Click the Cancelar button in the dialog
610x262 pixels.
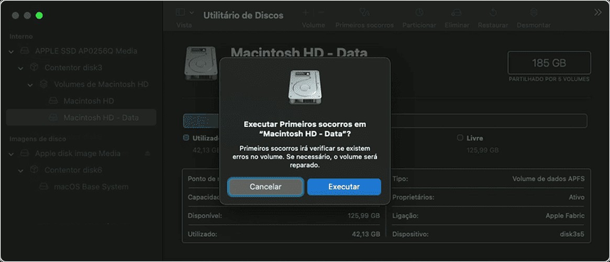pyautogui.click(x=265, y=187)
